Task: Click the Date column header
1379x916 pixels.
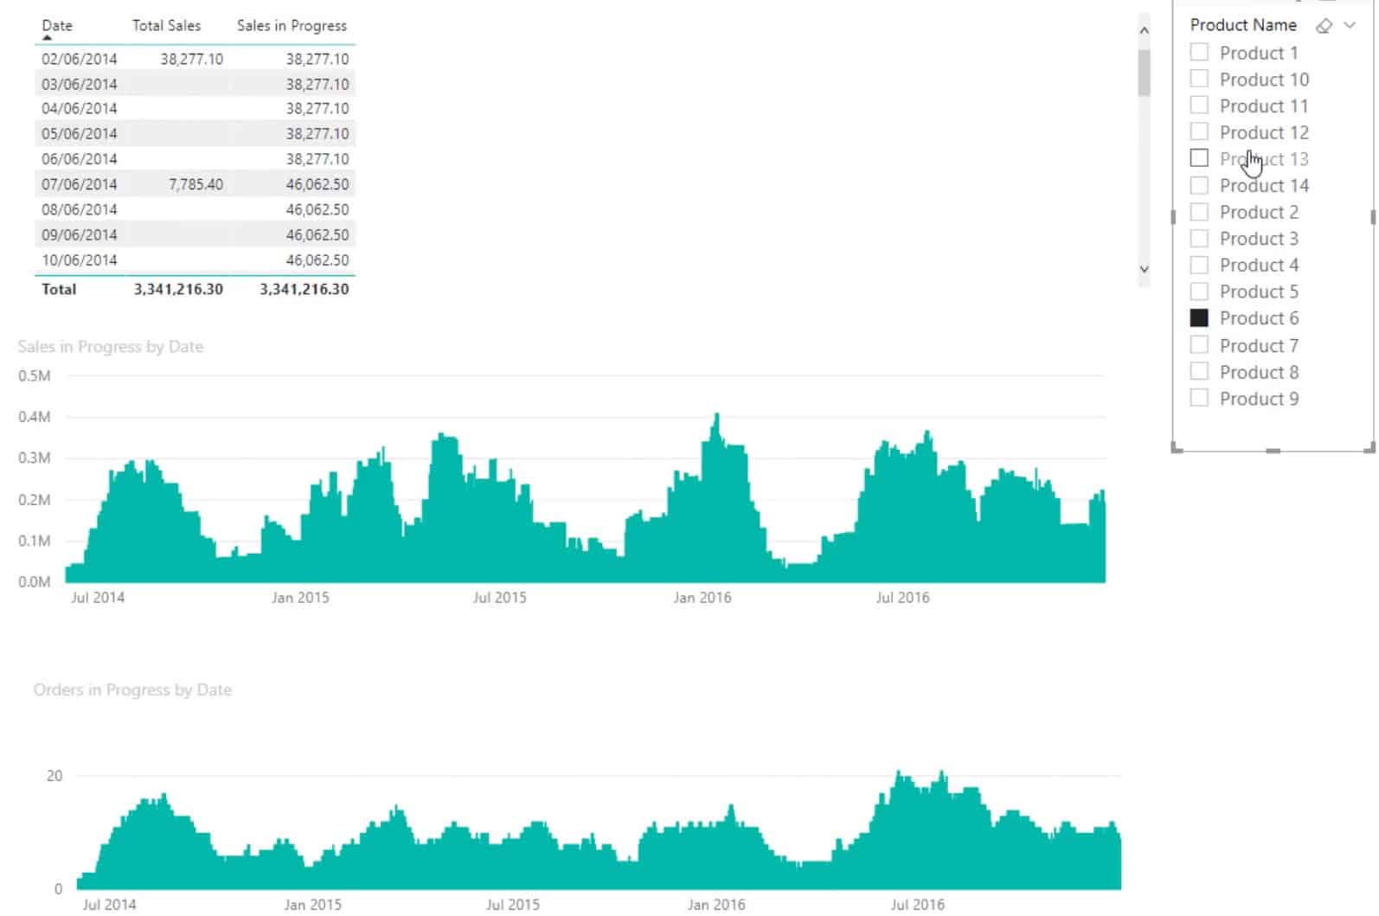Action: tap(57, 26)
